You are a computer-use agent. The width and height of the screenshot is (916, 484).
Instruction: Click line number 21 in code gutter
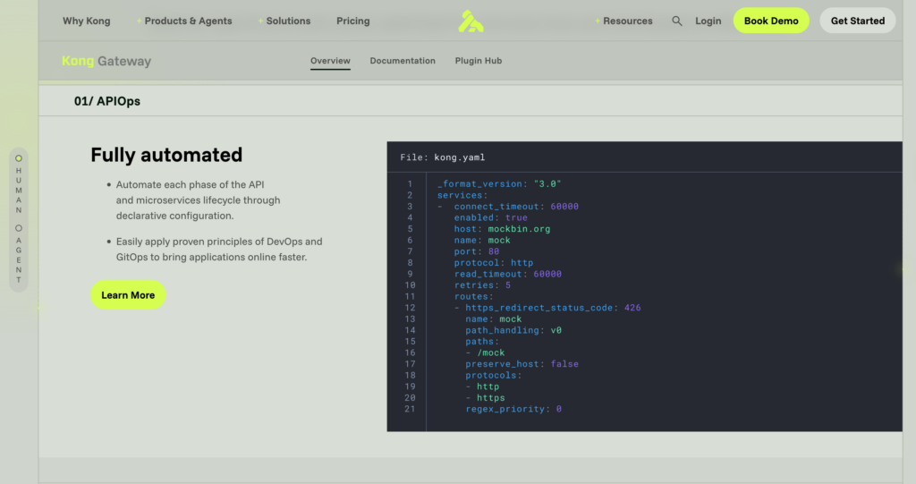(x=410, y=409)
